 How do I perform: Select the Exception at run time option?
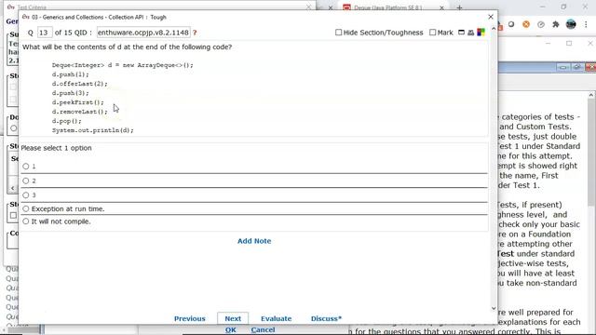tap(26, 208)
